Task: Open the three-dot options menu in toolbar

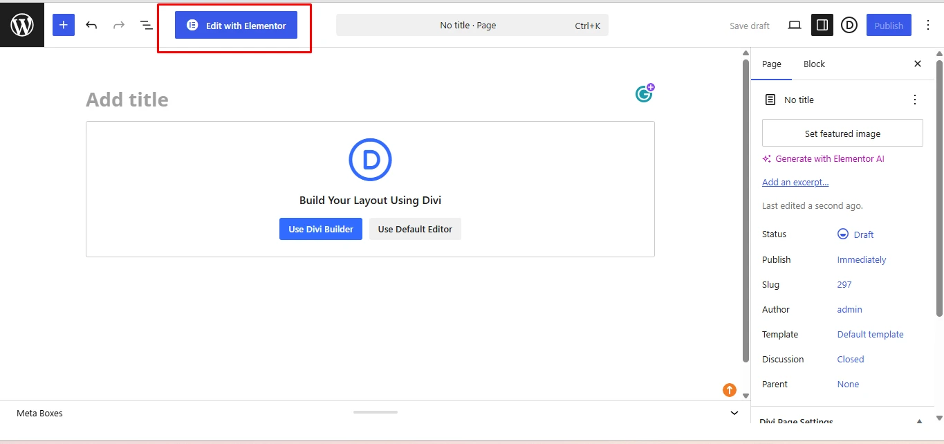Action: click(x=928, y=26)
